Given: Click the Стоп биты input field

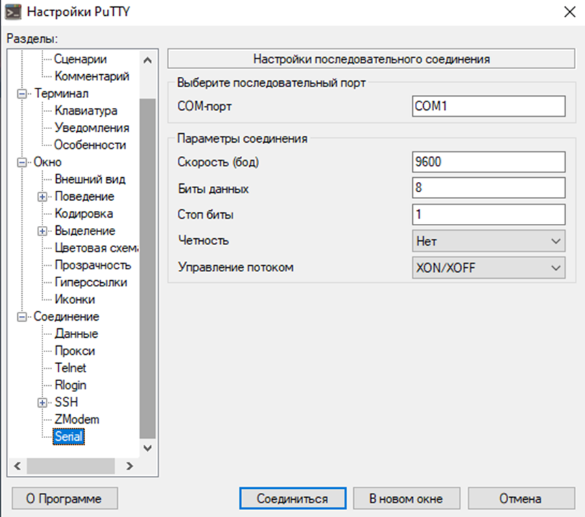Looking at the screenshot, I should pyautogui.click(x=489, y=214).
